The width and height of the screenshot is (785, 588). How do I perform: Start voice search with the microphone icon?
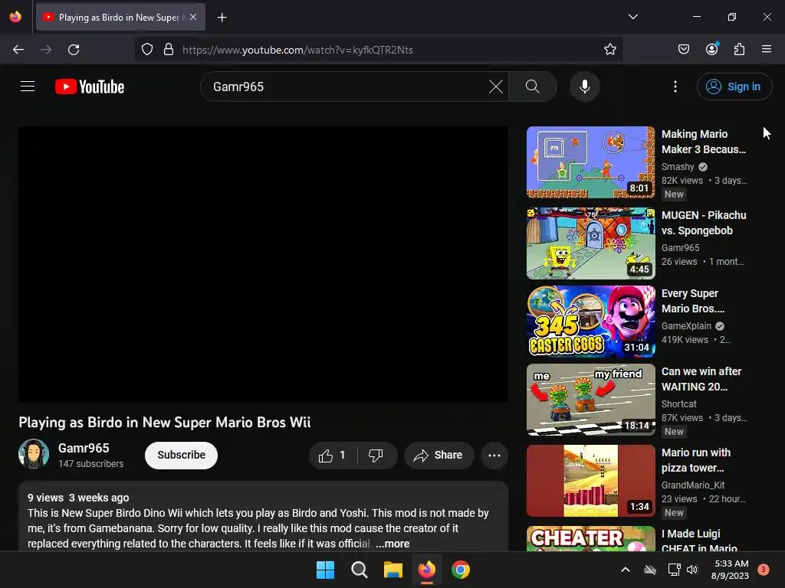pyautogui.click(x=584, y=87)
